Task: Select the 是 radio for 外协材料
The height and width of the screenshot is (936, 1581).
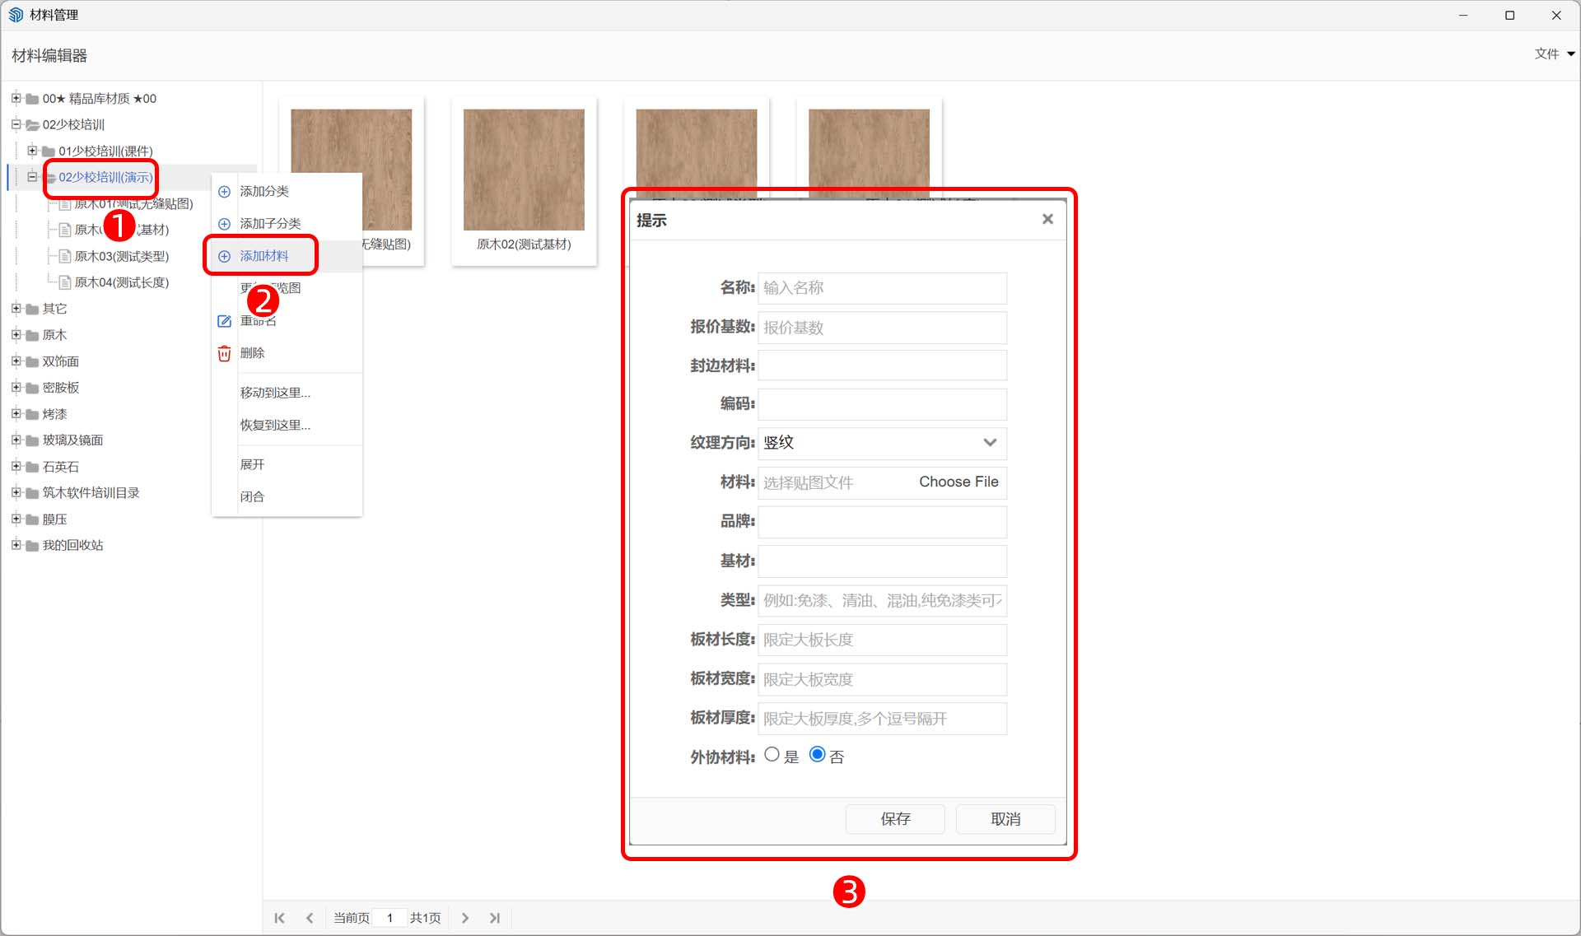Action: [x=772, y=754]
